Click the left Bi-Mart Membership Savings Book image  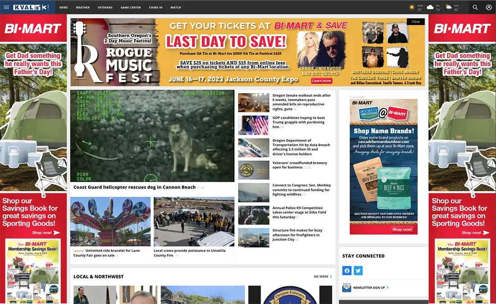coord(33,271)
